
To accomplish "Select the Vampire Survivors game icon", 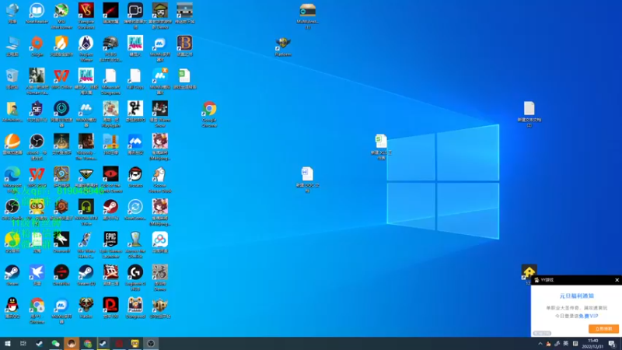I will coord(86,16).
